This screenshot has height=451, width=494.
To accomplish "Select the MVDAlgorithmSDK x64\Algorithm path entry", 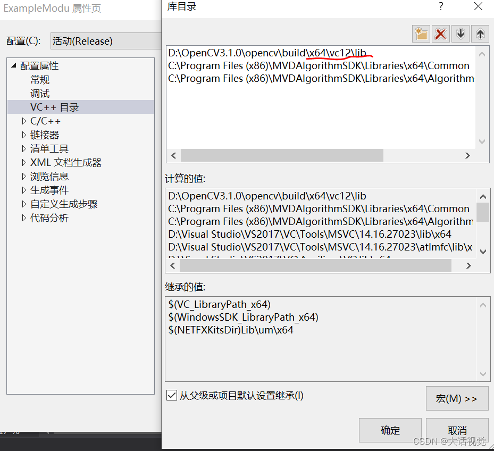I will (321, 78).
